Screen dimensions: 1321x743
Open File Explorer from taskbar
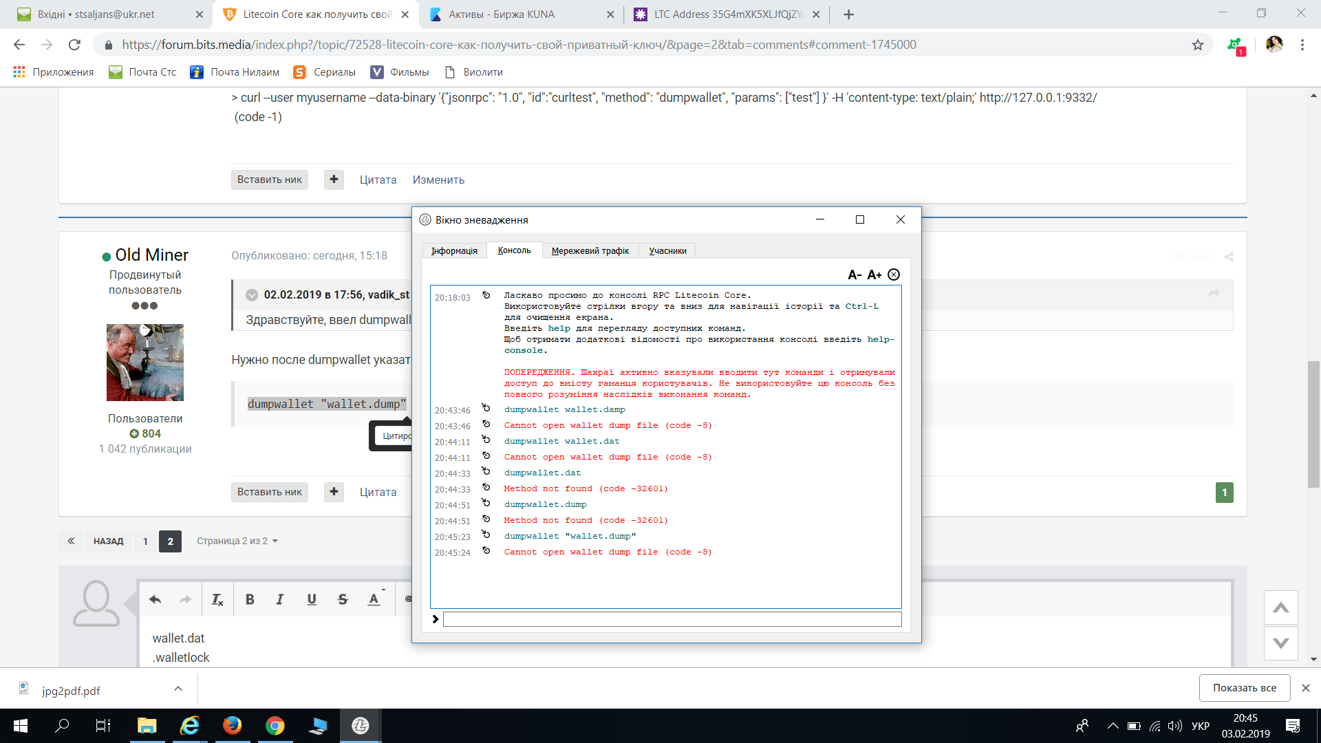[x=147, y=726]
